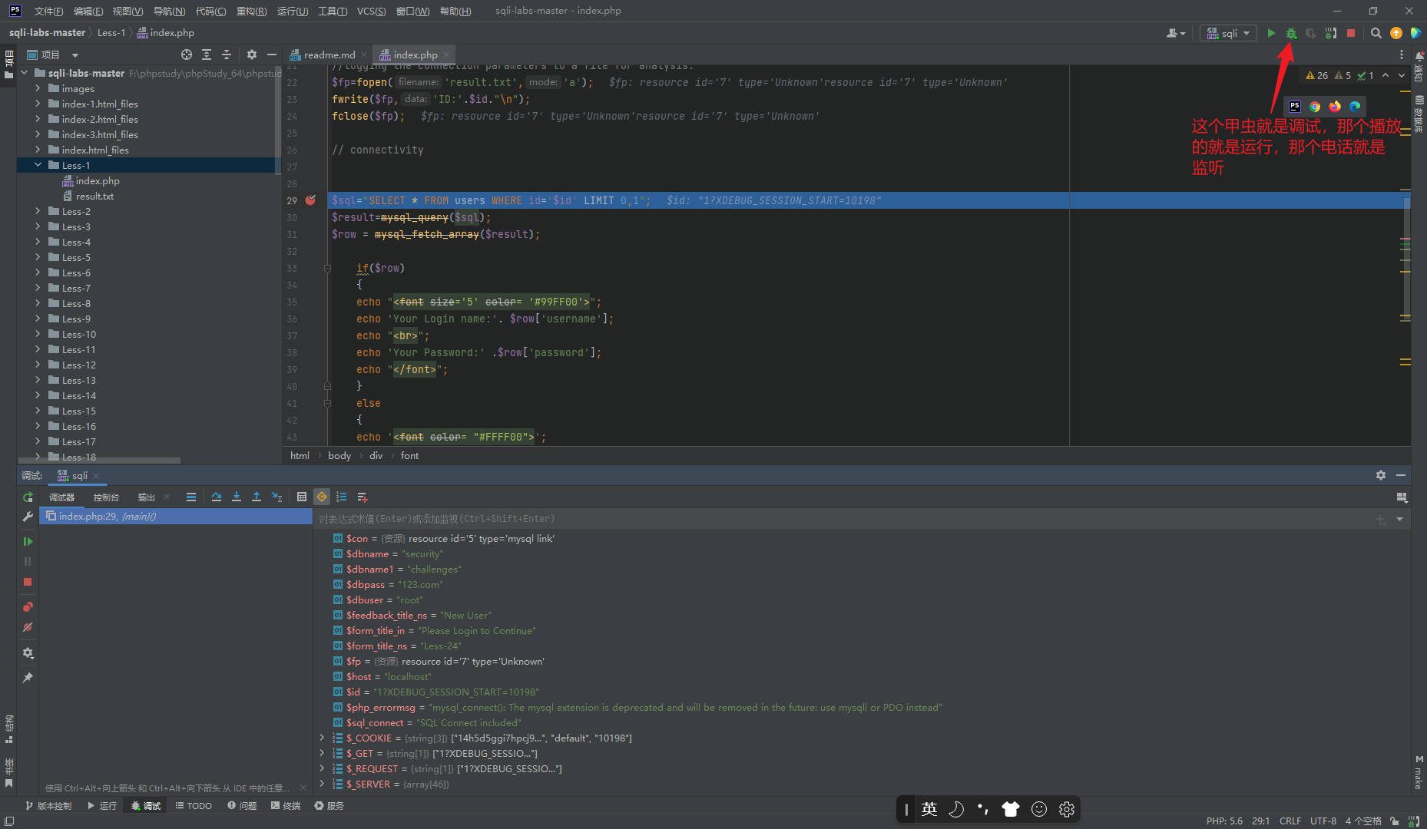This screenshot has width=1427, height=829.
Task: Open the 运行(U) menu
Action: click(292, 11)
